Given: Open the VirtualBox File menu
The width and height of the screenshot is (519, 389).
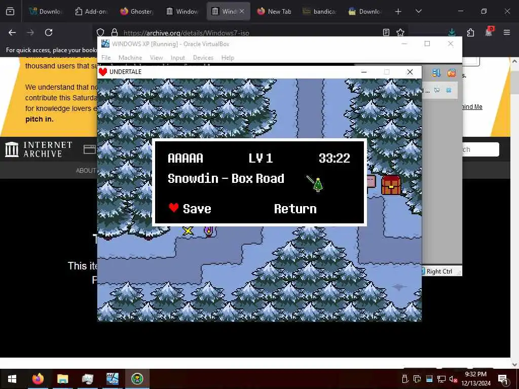Looking at the screenshot, I should [x=106, y=58].
